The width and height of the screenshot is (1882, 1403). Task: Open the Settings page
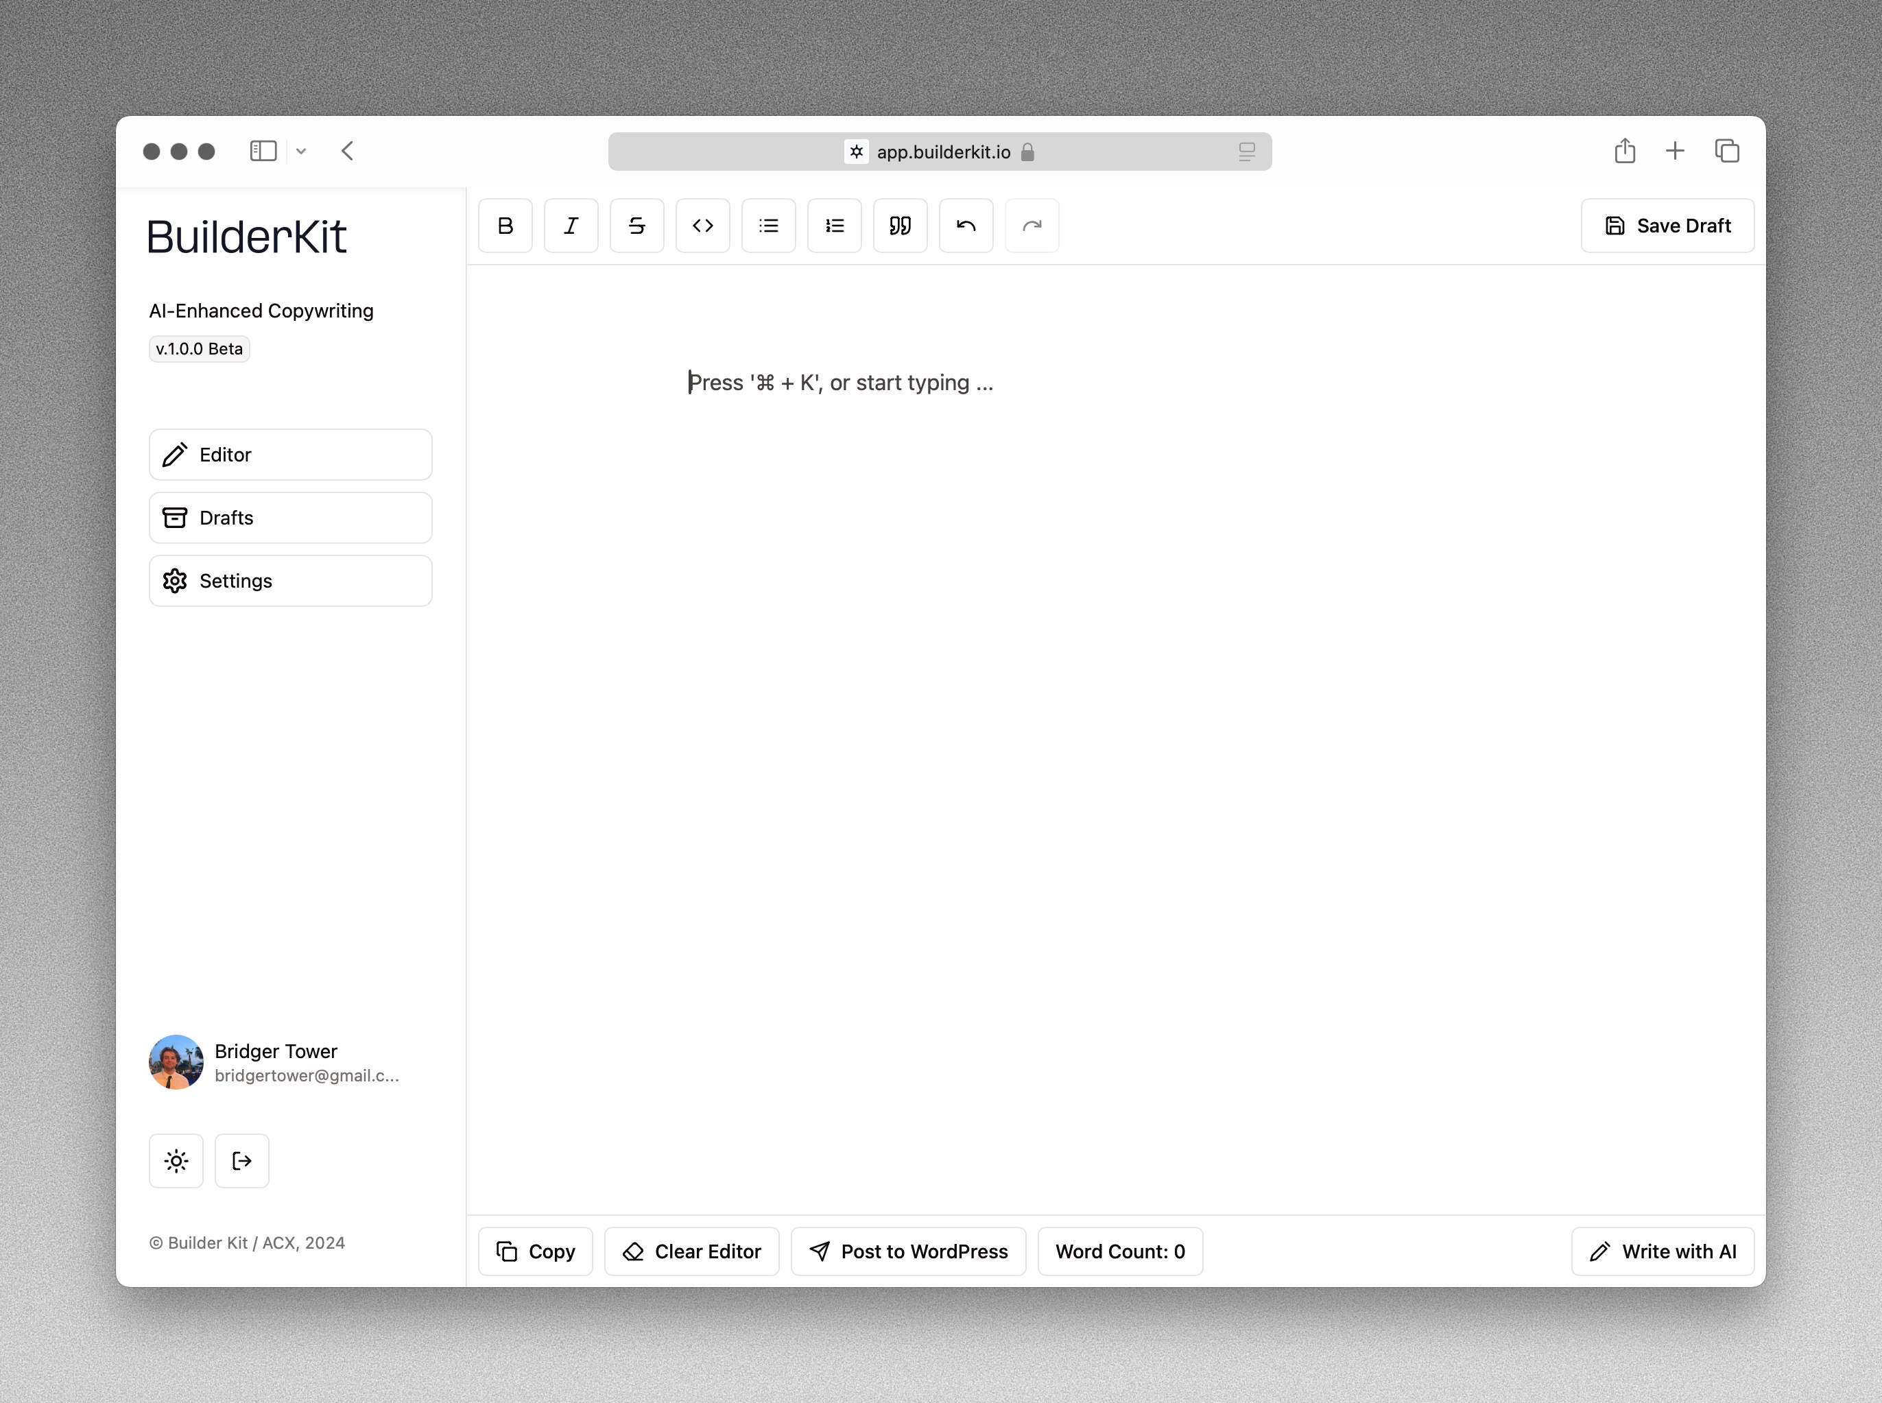point(290,581)
